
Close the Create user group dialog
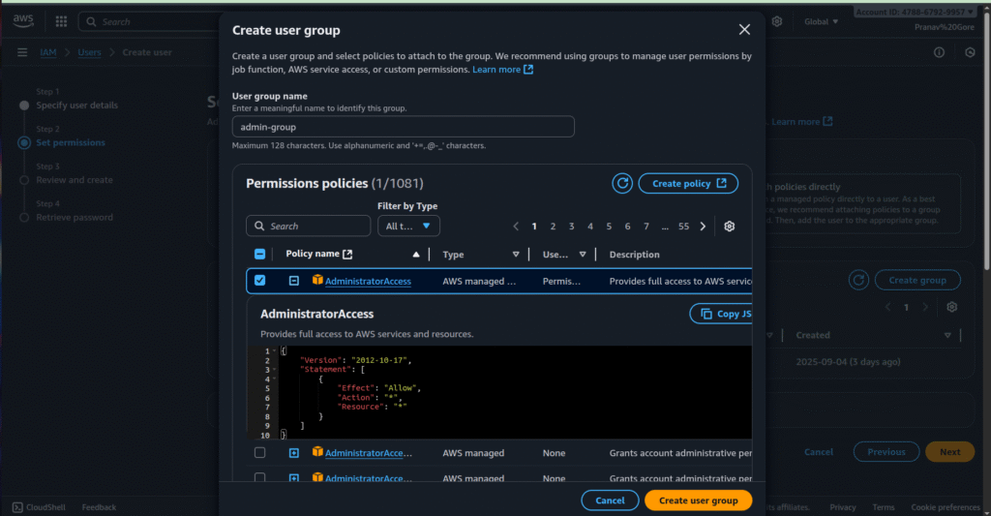pos(744,30)
